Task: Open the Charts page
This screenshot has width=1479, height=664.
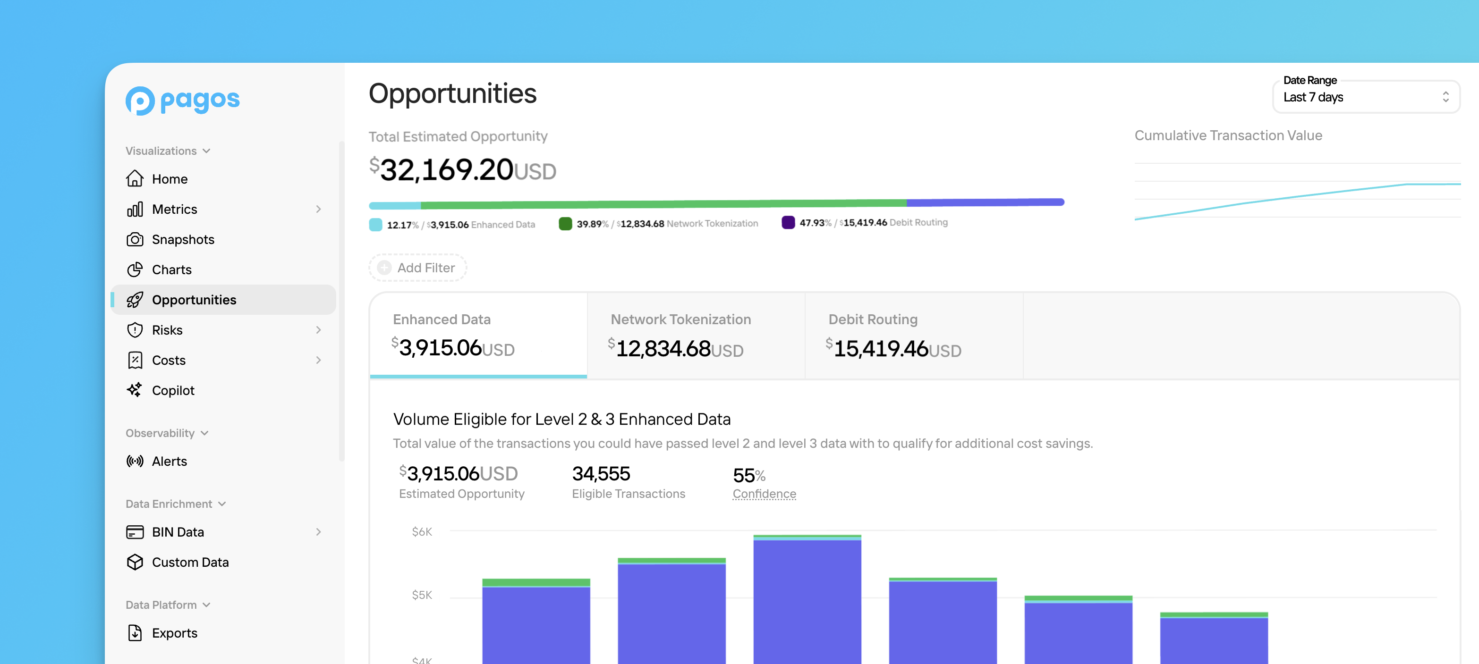Action: (223, 269)
